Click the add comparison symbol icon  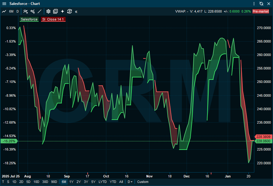pos(32,11)
